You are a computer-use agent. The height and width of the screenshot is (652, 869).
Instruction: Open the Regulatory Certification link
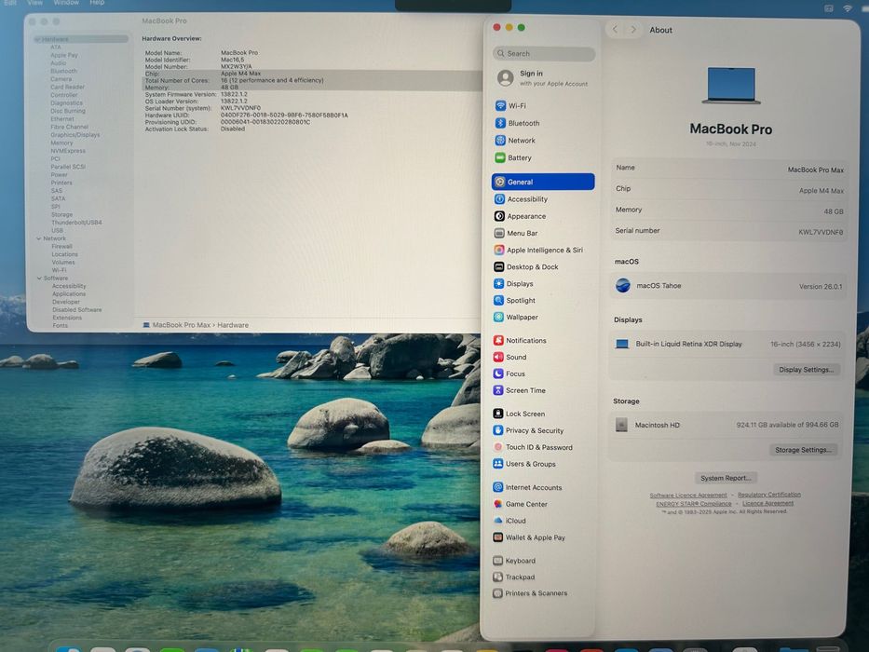click(768, 494)
